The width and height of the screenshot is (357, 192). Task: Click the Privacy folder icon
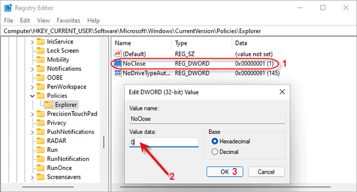coord(40,123)
